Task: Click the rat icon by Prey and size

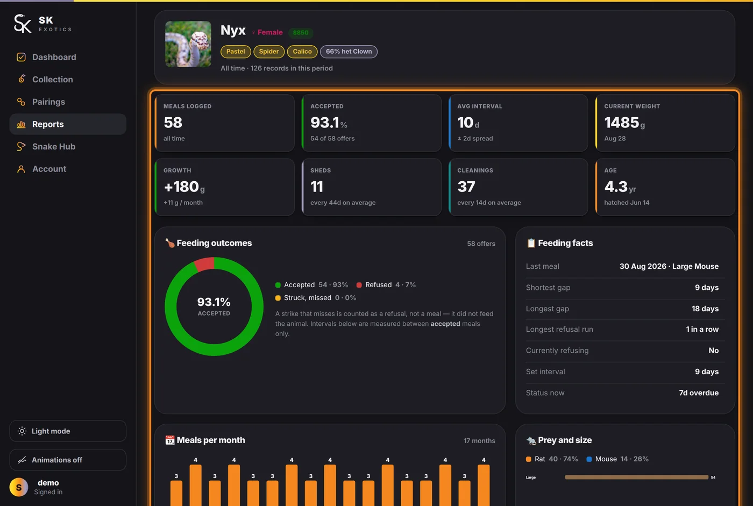Action: pos(531,440)
